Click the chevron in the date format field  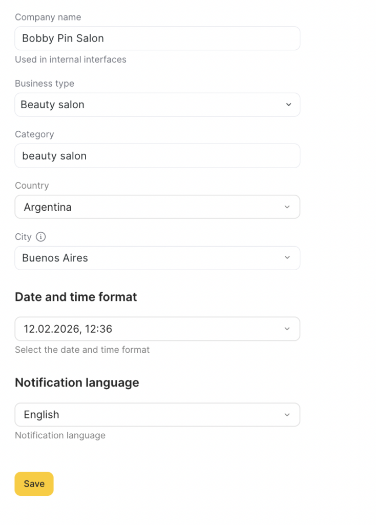(x=287, y=329)
